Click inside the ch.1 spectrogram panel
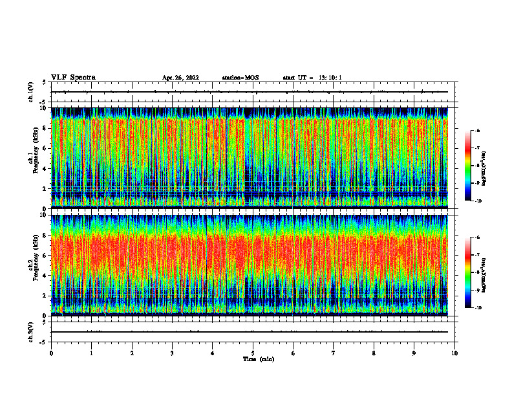 click(x=250, y=158)
